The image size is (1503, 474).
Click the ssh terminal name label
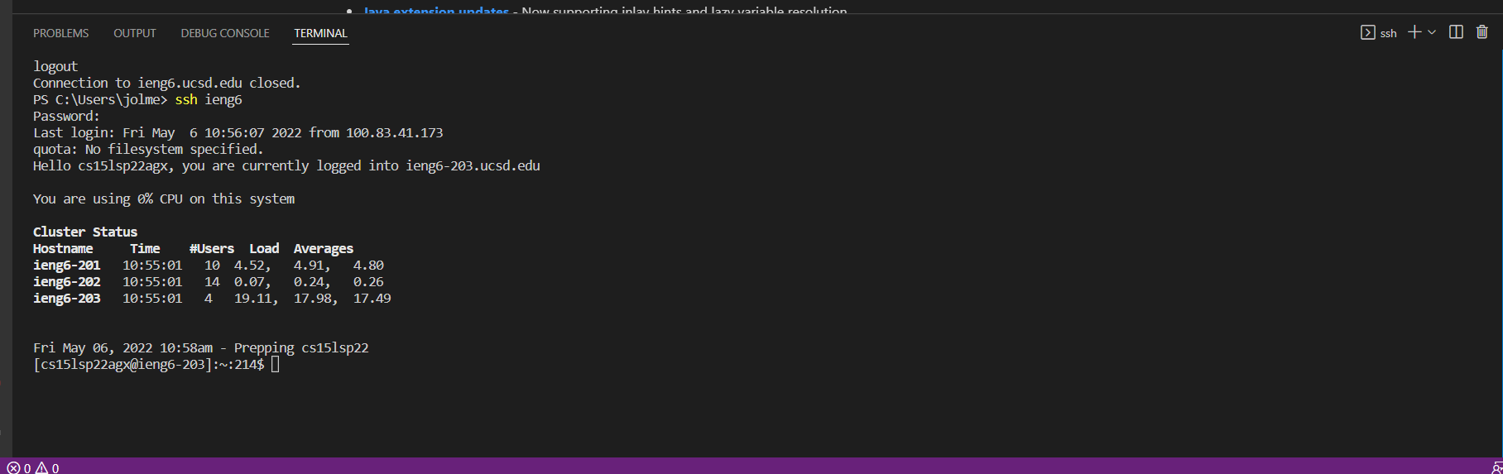tap(1388, 33)
